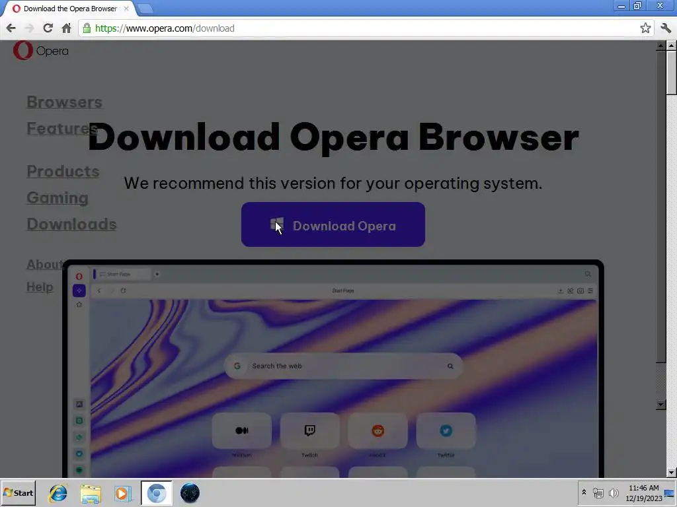The image size is (677, 507).
Task: Click the Reddit speed dial tile
Action: coord(378,430)
